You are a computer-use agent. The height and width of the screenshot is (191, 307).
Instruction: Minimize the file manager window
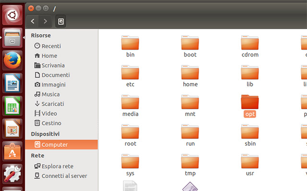[x=38, y=8]
